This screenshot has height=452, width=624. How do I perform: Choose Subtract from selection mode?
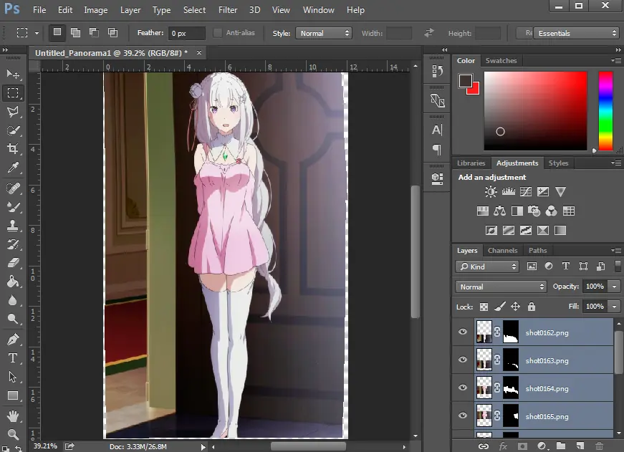point(94,32)
